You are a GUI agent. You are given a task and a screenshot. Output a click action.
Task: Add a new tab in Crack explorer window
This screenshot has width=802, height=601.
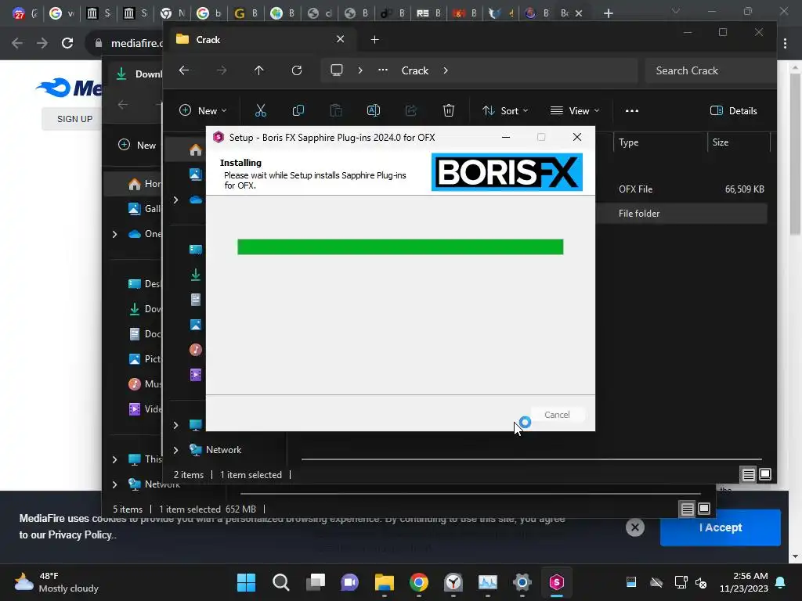pos(374,39)
